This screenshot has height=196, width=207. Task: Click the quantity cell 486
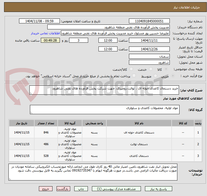46,144
